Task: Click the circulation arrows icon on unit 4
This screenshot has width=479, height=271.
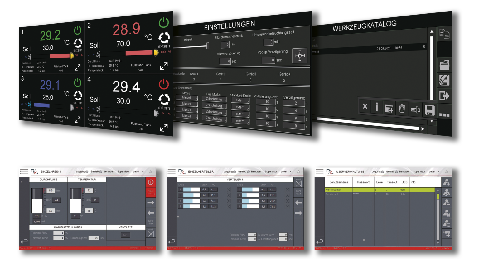Action: (x=164, y=99)
